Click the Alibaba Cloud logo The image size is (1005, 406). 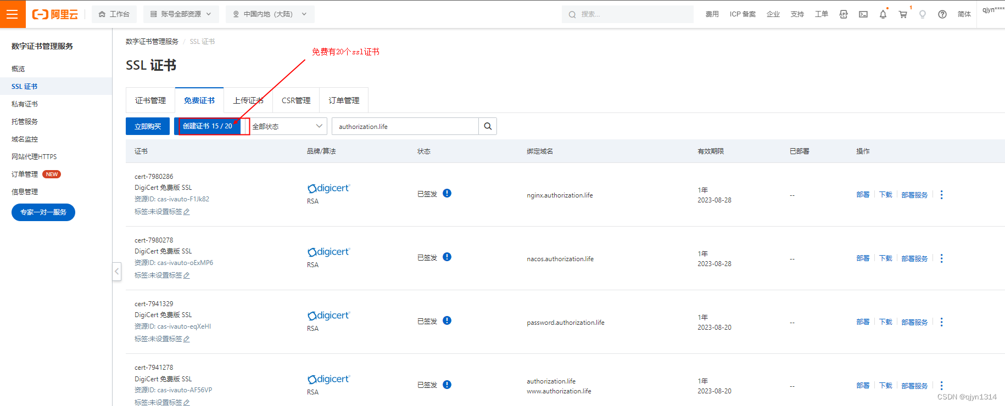click(55, 14)
